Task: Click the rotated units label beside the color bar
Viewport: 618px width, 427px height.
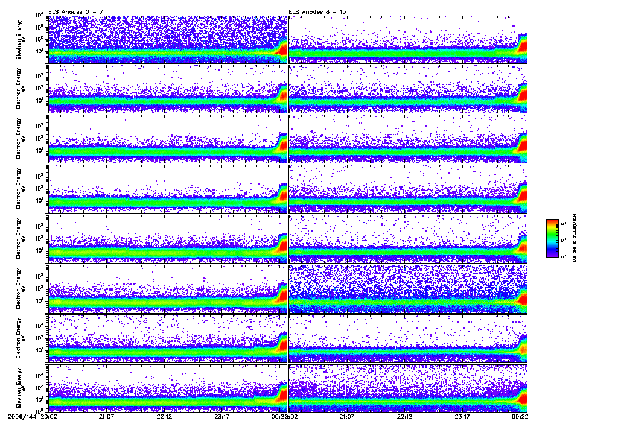Action: (x=574, y=238)
